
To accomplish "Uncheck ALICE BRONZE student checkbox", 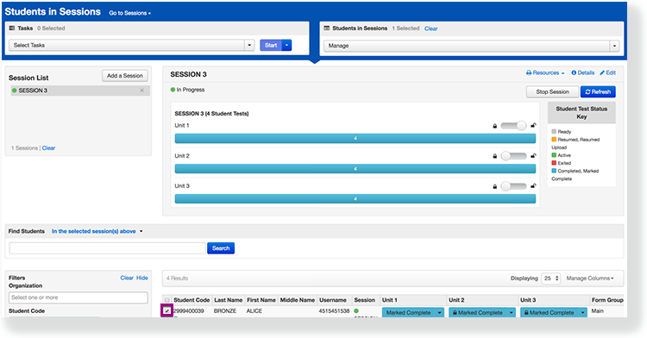I will [x=166, y=311].
